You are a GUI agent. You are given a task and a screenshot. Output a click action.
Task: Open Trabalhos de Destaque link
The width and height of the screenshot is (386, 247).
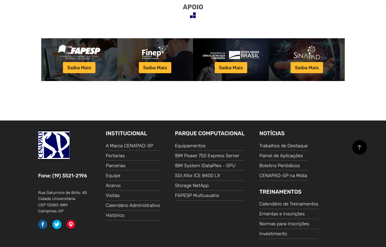pyautogui.click(x=284, y=146)
